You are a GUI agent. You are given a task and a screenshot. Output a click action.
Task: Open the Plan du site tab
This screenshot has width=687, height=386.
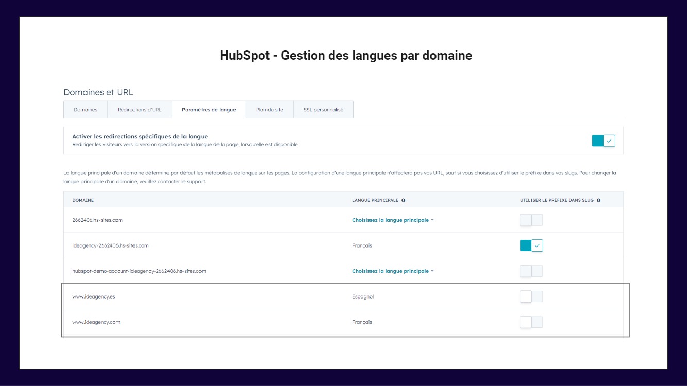coord(270,110)
